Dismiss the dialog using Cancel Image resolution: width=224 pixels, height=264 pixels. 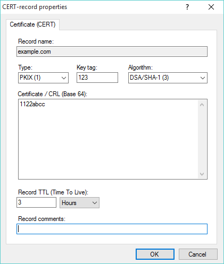coord(198,254)
